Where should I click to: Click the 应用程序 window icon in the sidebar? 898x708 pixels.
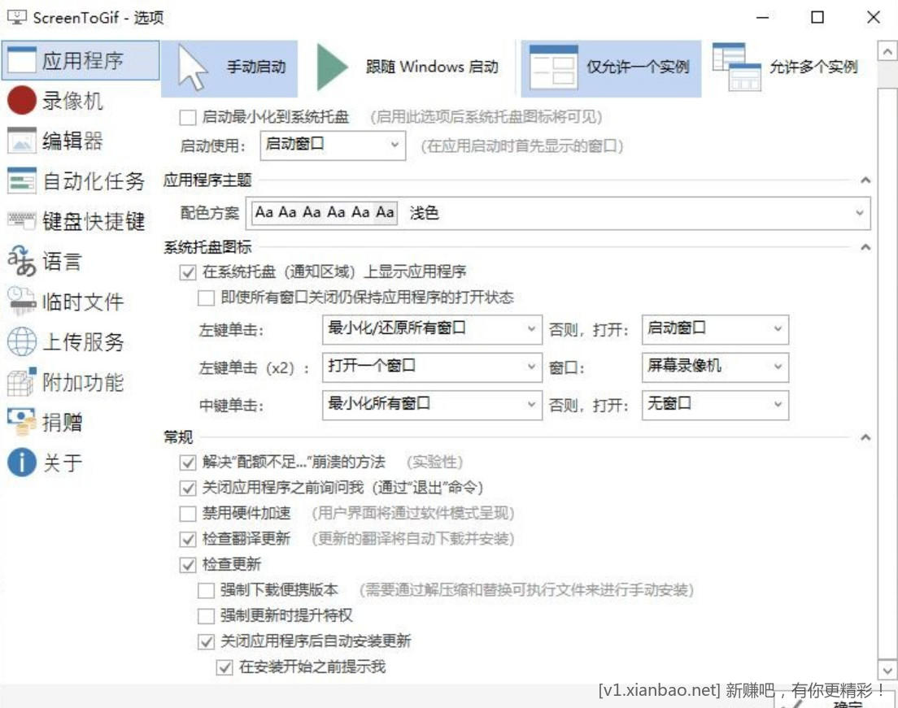tap(22, 60)
